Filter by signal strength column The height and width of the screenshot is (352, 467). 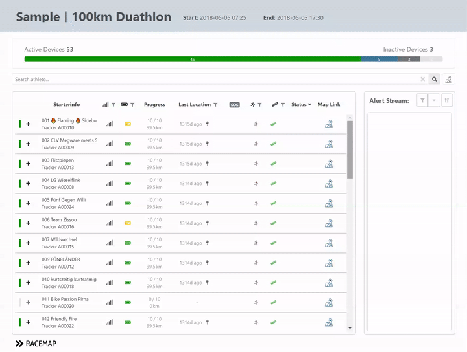[x=113, y=105]
